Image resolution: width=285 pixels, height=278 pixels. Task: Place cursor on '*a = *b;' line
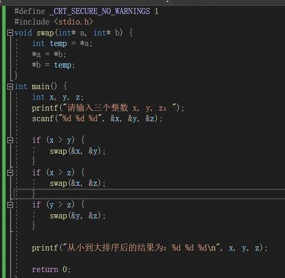point(49,54)
